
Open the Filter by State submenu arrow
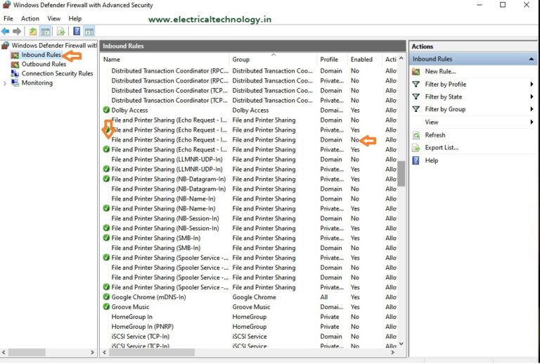click(x=532, y=96)
